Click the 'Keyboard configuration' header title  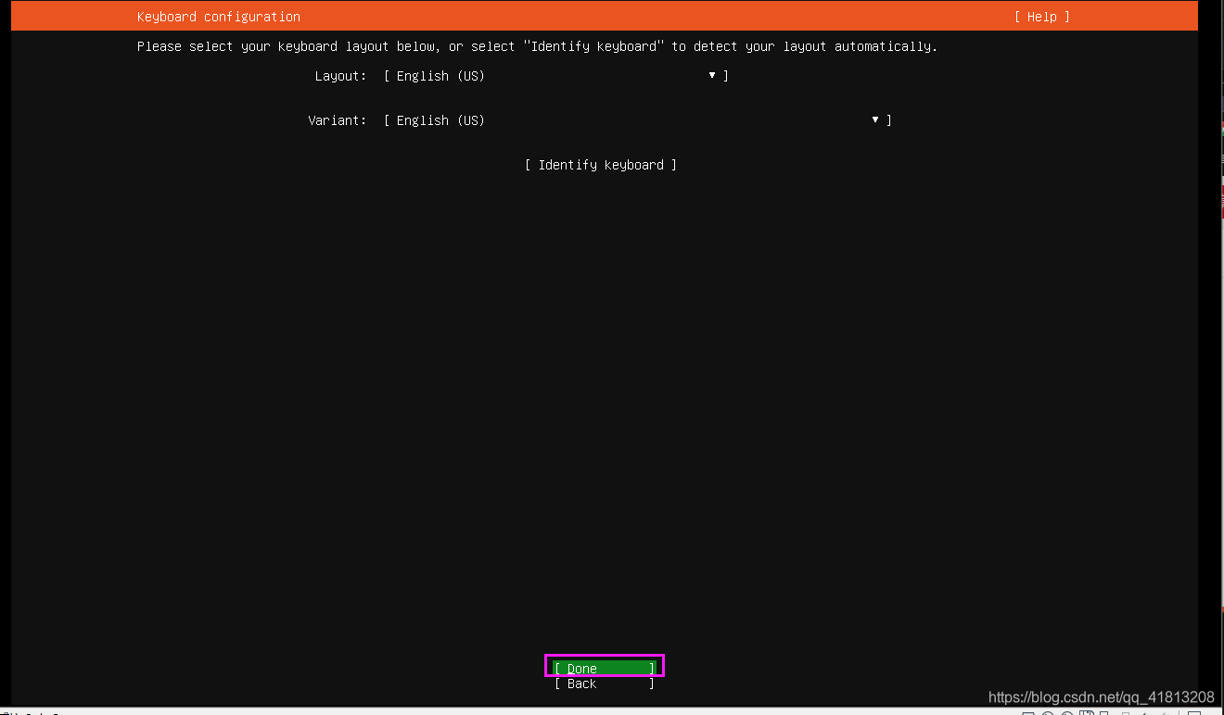pos(219,17)
